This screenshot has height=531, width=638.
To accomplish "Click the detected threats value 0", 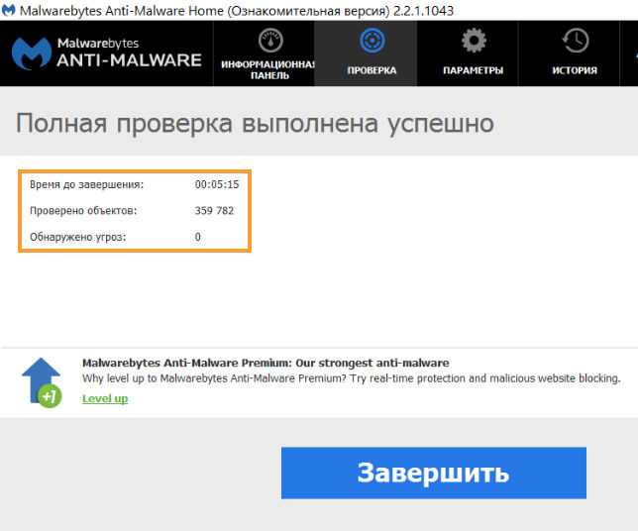I will [x=198, y=237].
